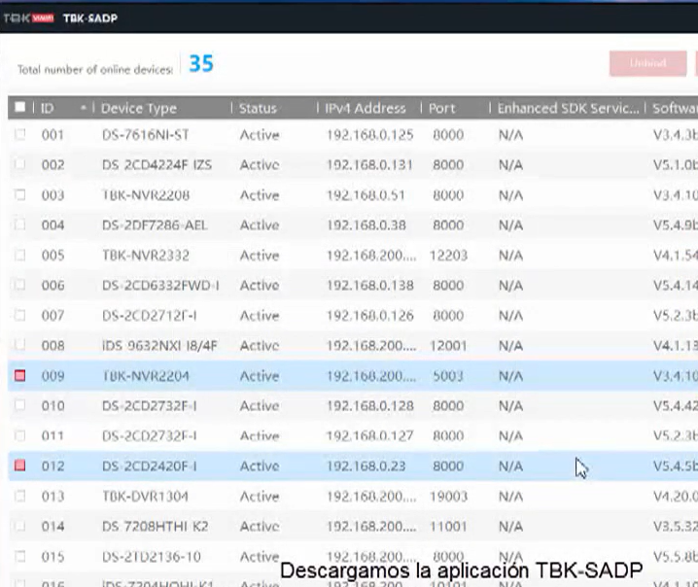Select the DS-7616NI-ST device row
This screenshot has height=587, width=698.
145,135
